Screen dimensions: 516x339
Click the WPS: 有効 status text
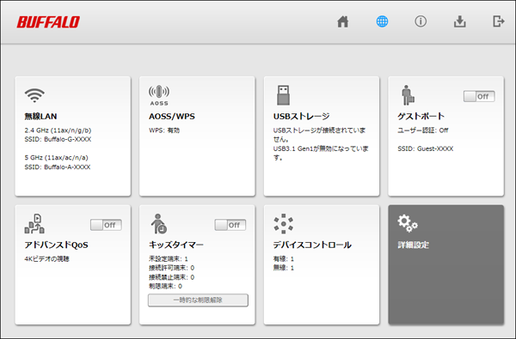pos(164,130)
